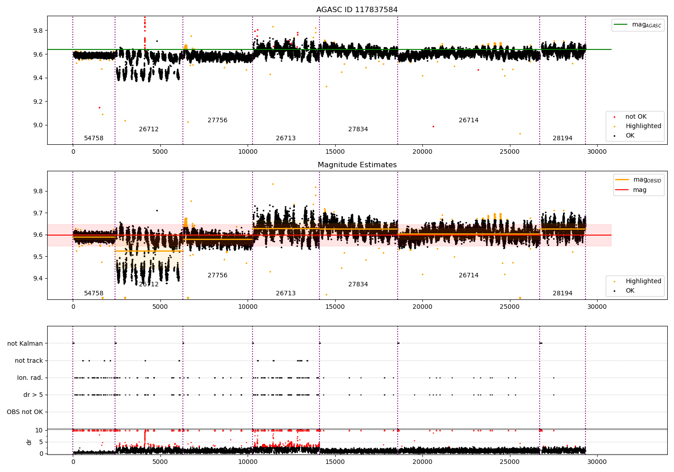Click OBSID label 54758 in the top plot
Viewport: 674px width, 472px height.
pos(93,138)
